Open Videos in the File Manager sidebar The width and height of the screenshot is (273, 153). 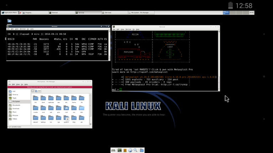click(19, 119)
